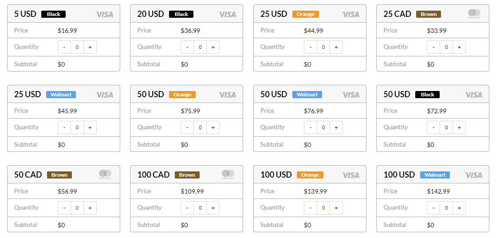Viewport: 496px width, 238px height.
Task: Click the Orange badge on 25 USD card
Action: (306, 14)
